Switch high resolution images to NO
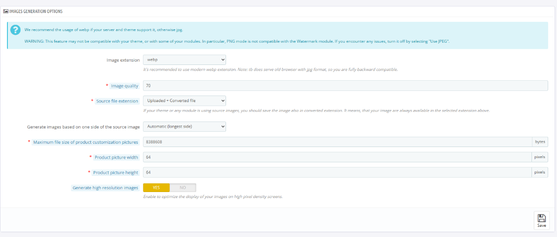This screenshot has height=237, width=557. pos(182,187)
